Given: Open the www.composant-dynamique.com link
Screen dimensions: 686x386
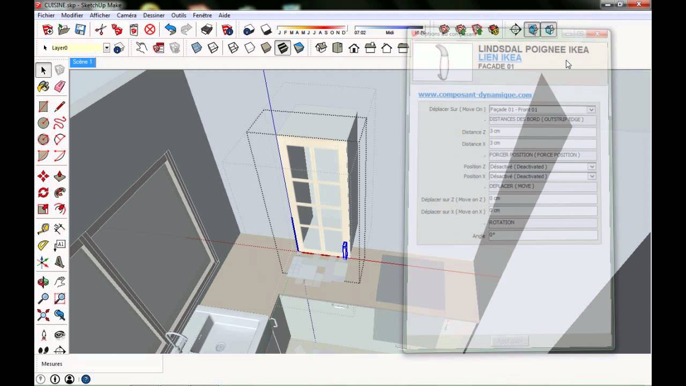Looking at the screenshot, I should (475, 95).
